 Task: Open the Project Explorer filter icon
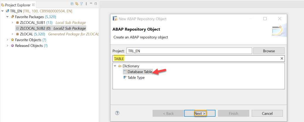(81, 4)
